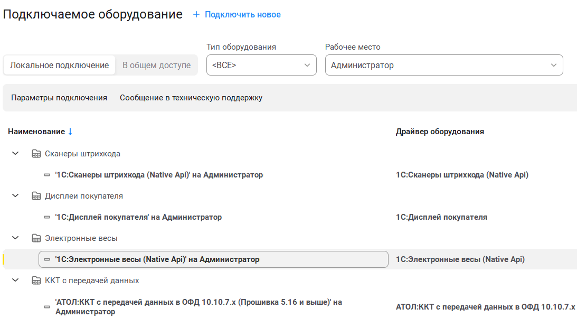Click folder icon of Дисплеи покупателя group
The height and width of the screenshot is (318, 577).
[36, 196]
